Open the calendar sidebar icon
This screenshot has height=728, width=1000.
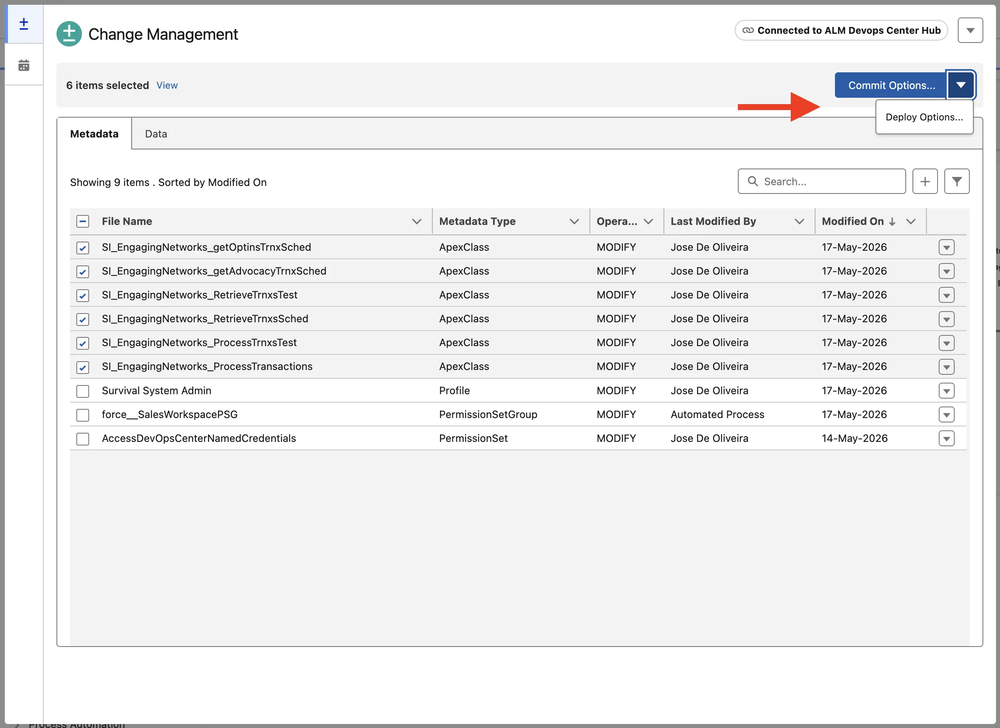[x=24, y=65]
